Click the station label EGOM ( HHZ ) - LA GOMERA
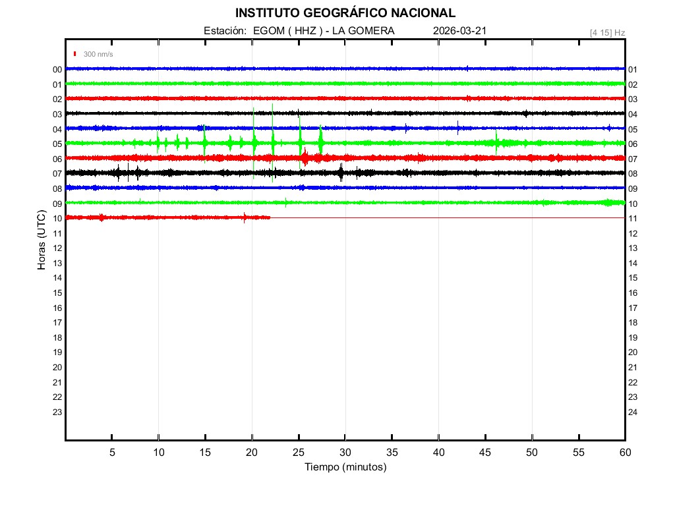Image resolution: width=675 pixels, height=506 pixels. [299, 31]
